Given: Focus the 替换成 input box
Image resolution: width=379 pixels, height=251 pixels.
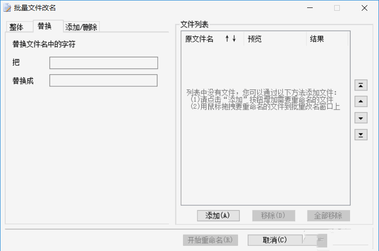Looking at the screenshot, I should [x=104, y=81].
